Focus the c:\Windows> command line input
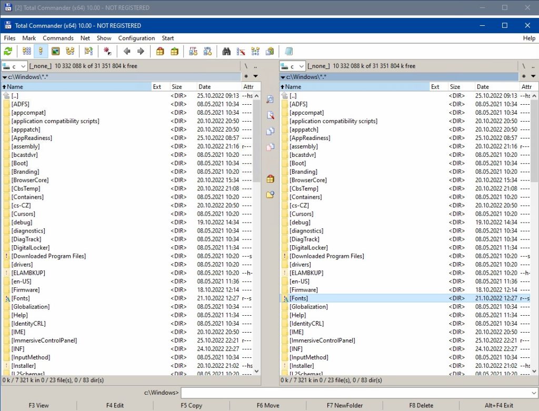The height and width of the screenshot is (411, 539). 355,393
